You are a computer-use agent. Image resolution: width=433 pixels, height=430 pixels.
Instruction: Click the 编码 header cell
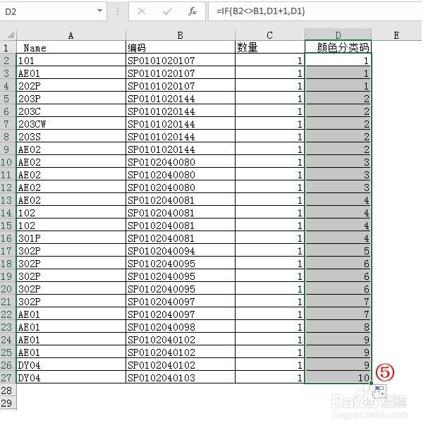click(x=180, y=47)
